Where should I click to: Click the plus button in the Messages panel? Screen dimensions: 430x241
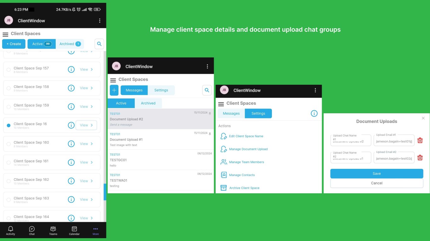(114, 90)
